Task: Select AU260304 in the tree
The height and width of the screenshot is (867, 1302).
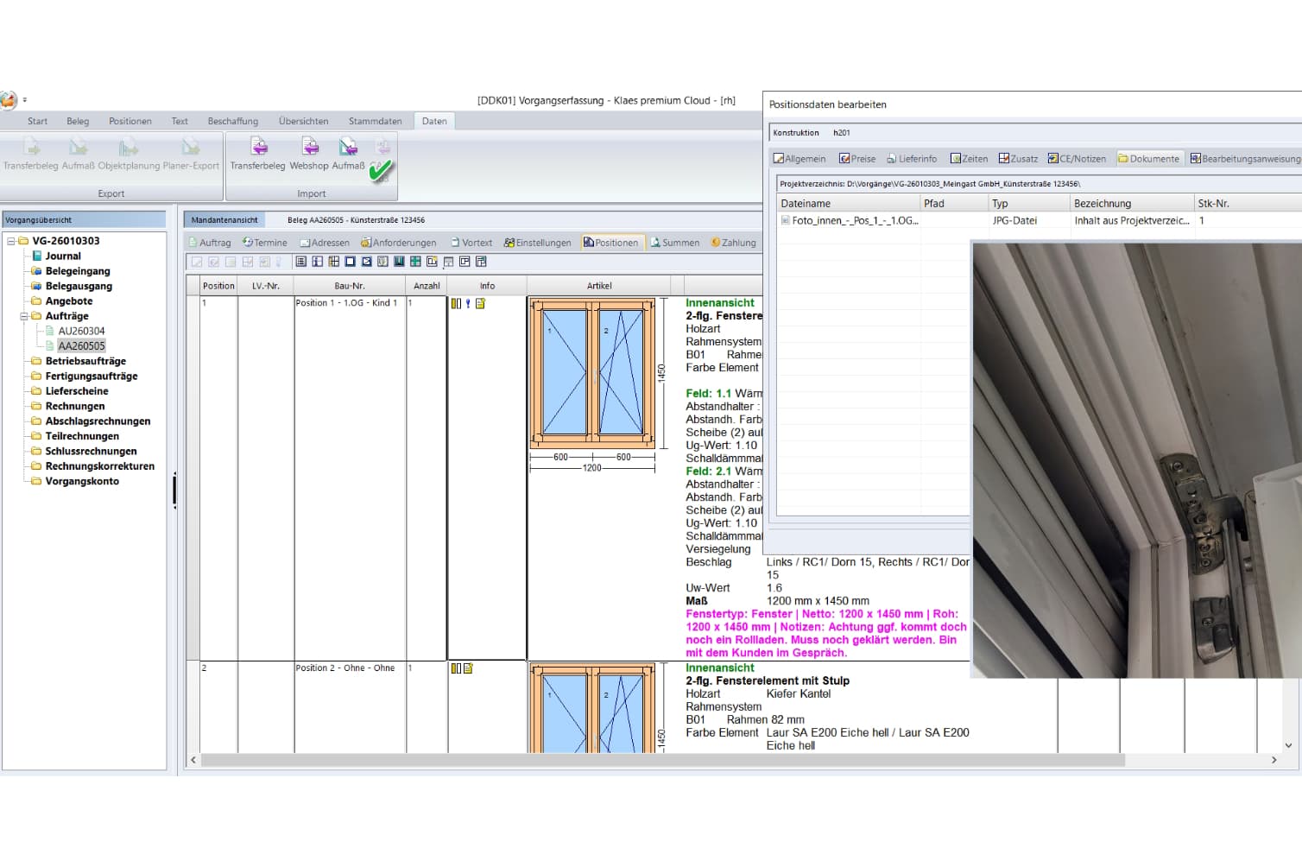Action: [x=81, y=331]
